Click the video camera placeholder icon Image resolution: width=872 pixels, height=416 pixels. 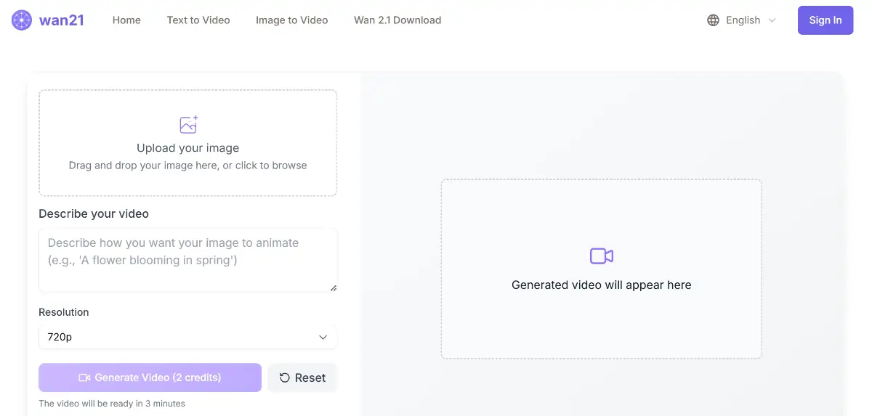coord(601,256)
